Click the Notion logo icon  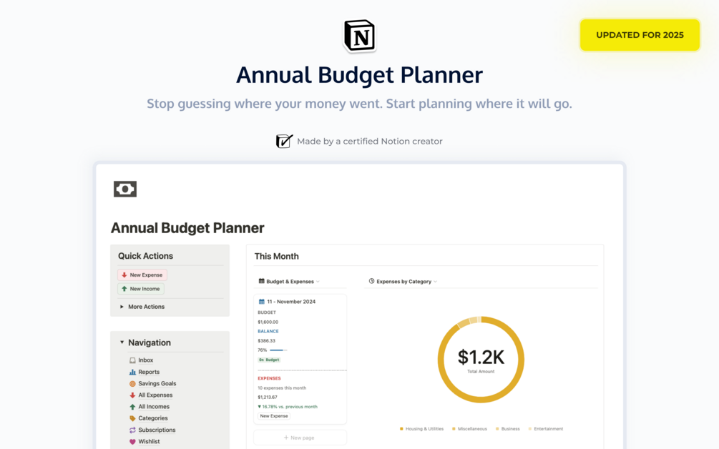point(359,36)
